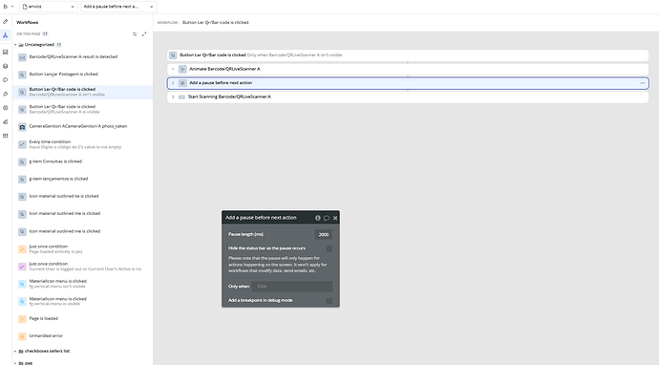This screenshot has width=659, height=365.
Task: Enable Add a breakpoint in debug mode
Action: [x=329, y=301]
